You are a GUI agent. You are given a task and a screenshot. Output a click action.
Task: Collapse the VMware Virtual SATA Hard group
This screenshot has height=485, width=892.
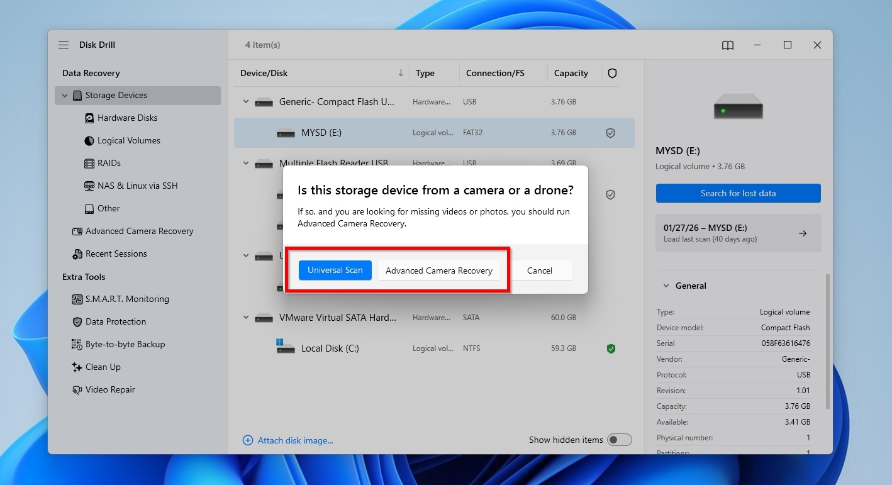246,318
